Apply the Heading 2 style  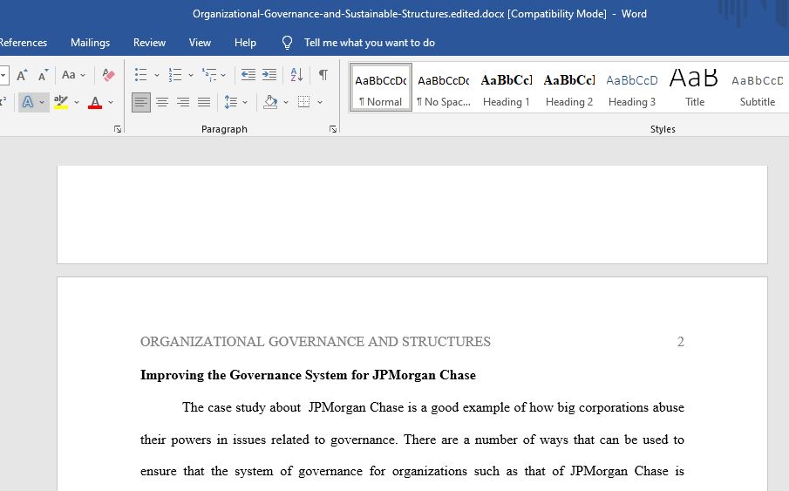(x=569, y=87)
